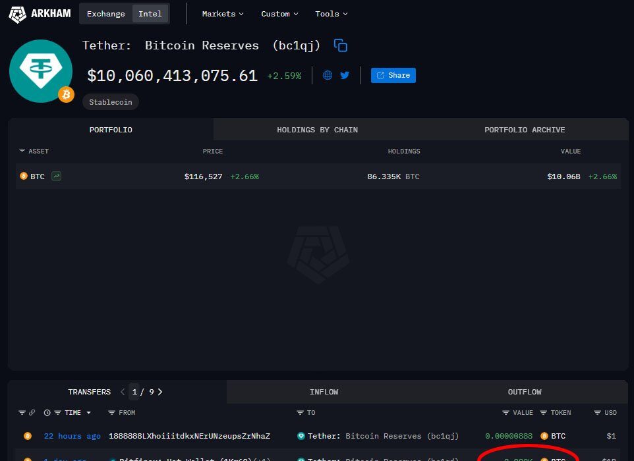Click the link icon in transfers header

pos(32,413)
